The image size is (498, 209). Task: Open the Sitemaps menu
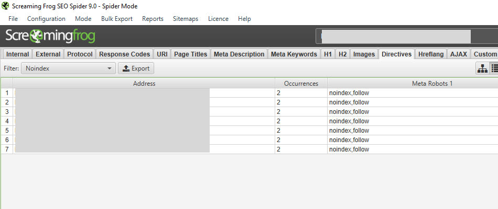(x=186, y=19)
